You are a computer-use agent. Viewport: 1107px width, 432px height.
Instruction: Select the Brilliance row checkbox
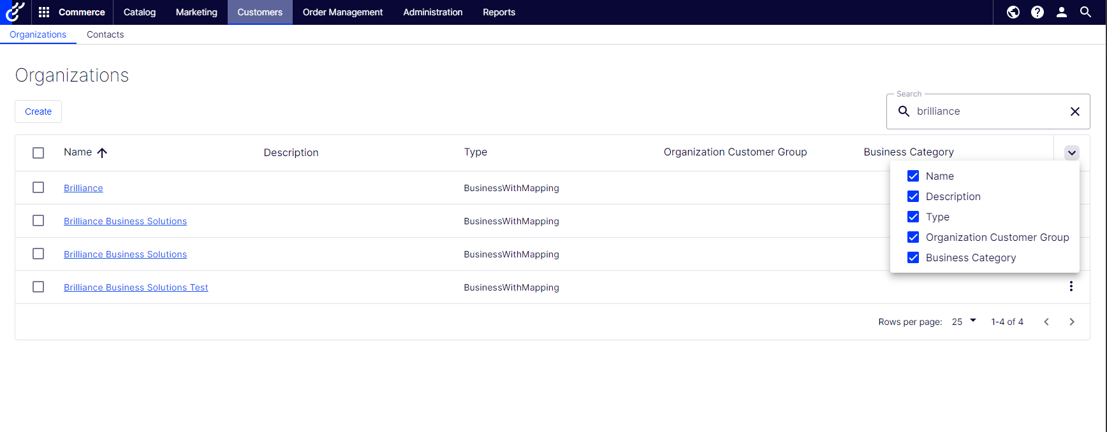pos(38,187)
